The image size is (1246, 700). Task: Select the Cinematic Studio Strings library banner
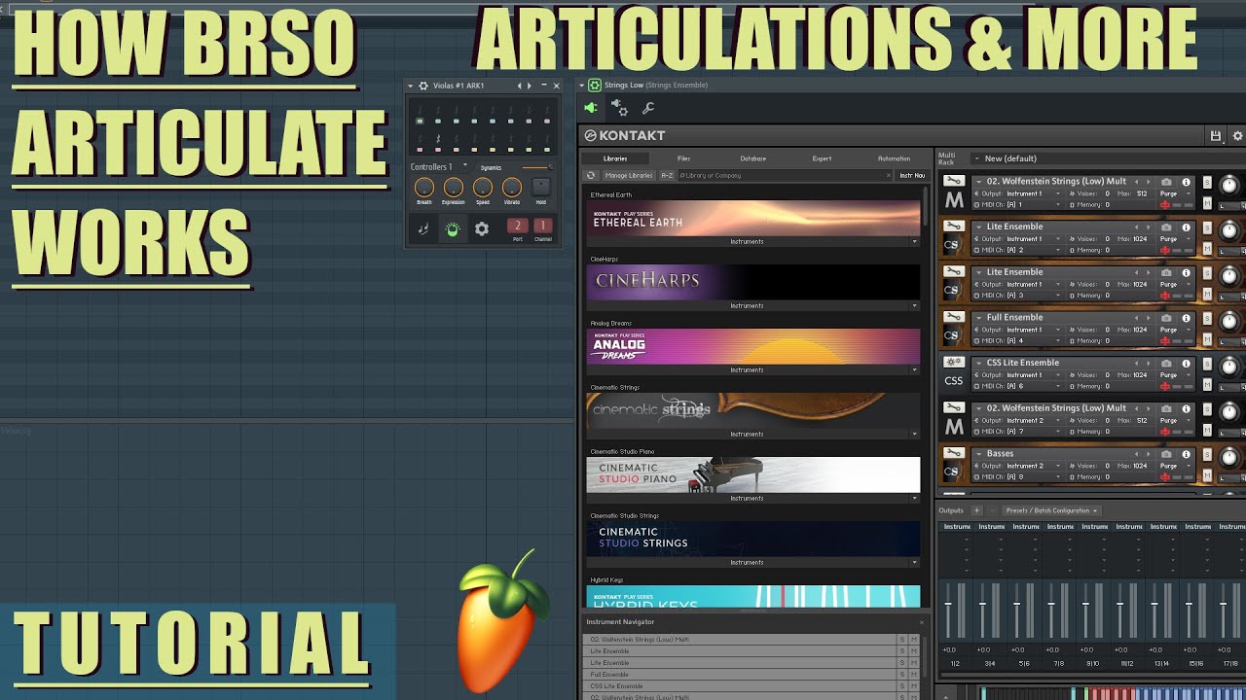point(753,539)
